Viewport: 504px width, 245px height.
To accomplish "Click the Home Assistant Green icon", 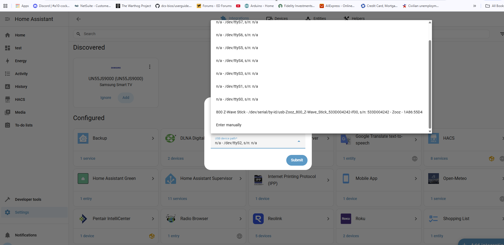I will pos(83,179).
